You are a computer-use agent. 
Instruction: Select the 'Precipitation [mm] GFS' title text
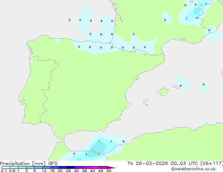pyautogui.click(x=28, y=164)
